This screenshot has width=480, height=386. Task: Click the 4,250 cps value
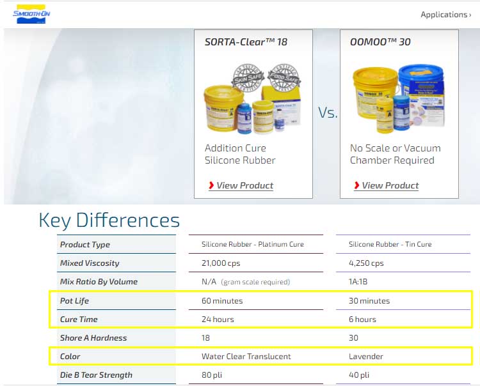tap(366, 263)
